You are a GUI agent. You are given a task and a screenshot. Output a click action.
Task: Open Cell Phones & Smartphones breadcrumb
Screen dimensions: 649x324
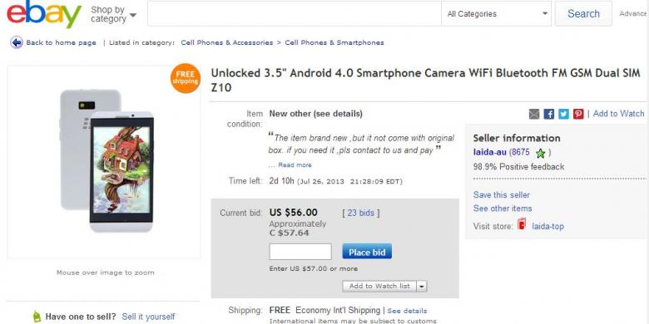click(334, 42)
